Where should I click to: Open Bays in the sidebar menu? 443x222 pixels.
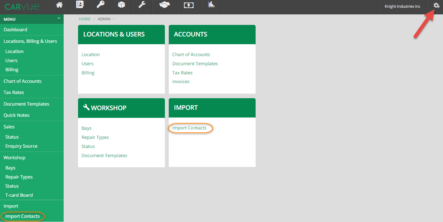click(10, 168)
